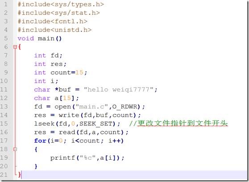Click on 'int res;' declaration

point(50,64)
